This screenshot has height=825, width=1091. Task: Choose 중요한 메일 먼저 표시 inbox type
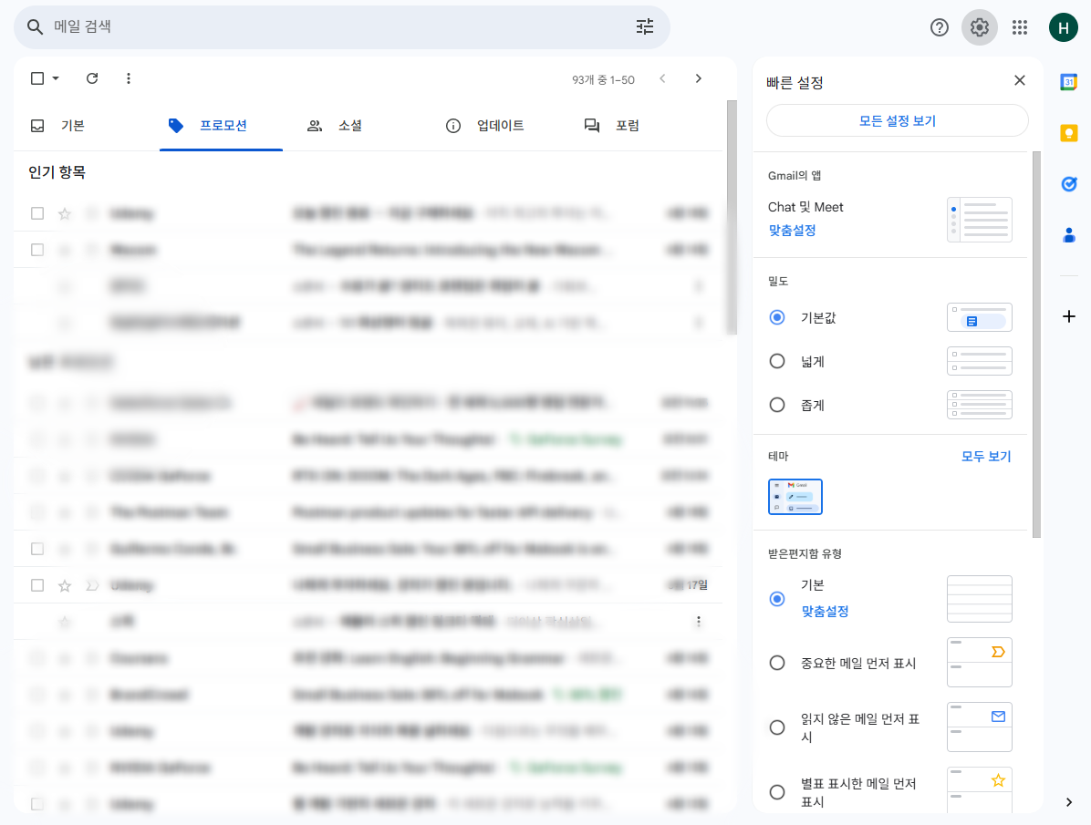point(777,663)
